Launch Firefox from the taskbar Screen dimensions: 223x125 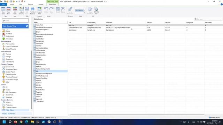point(15,122)
